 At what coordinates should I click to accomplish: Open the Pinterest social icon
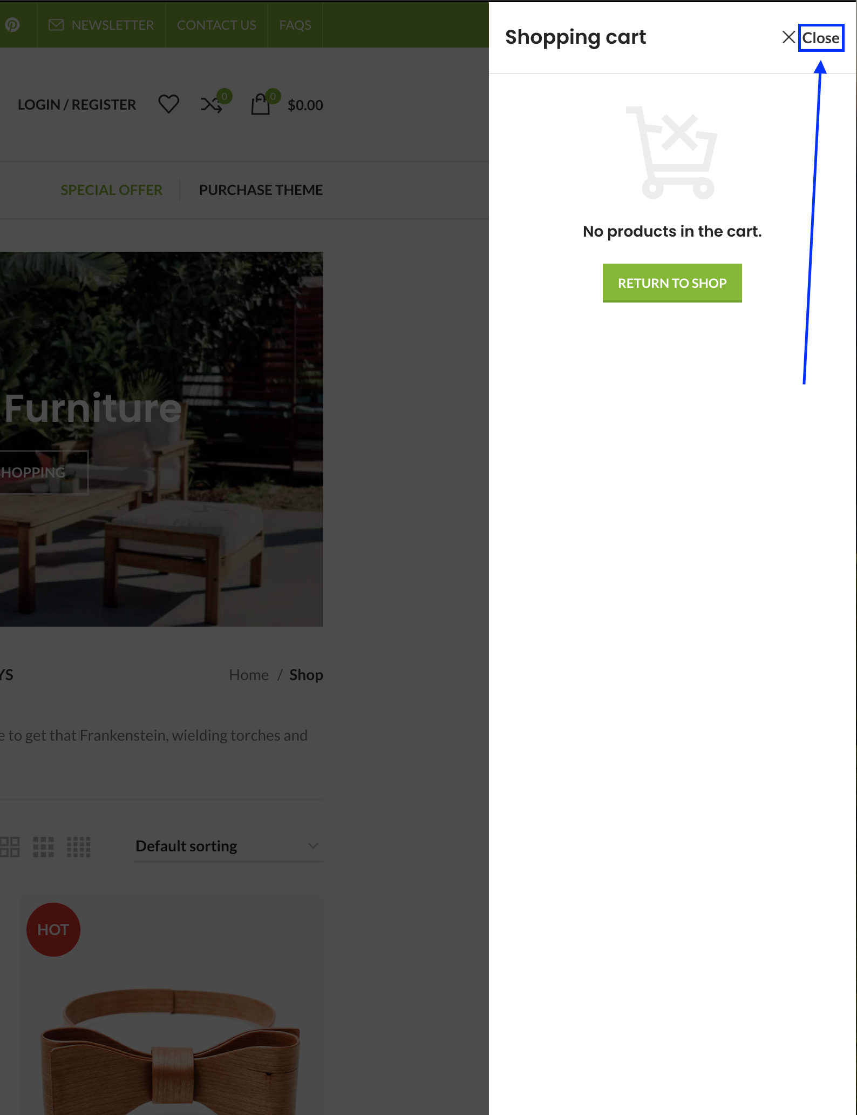coord(12,25)
